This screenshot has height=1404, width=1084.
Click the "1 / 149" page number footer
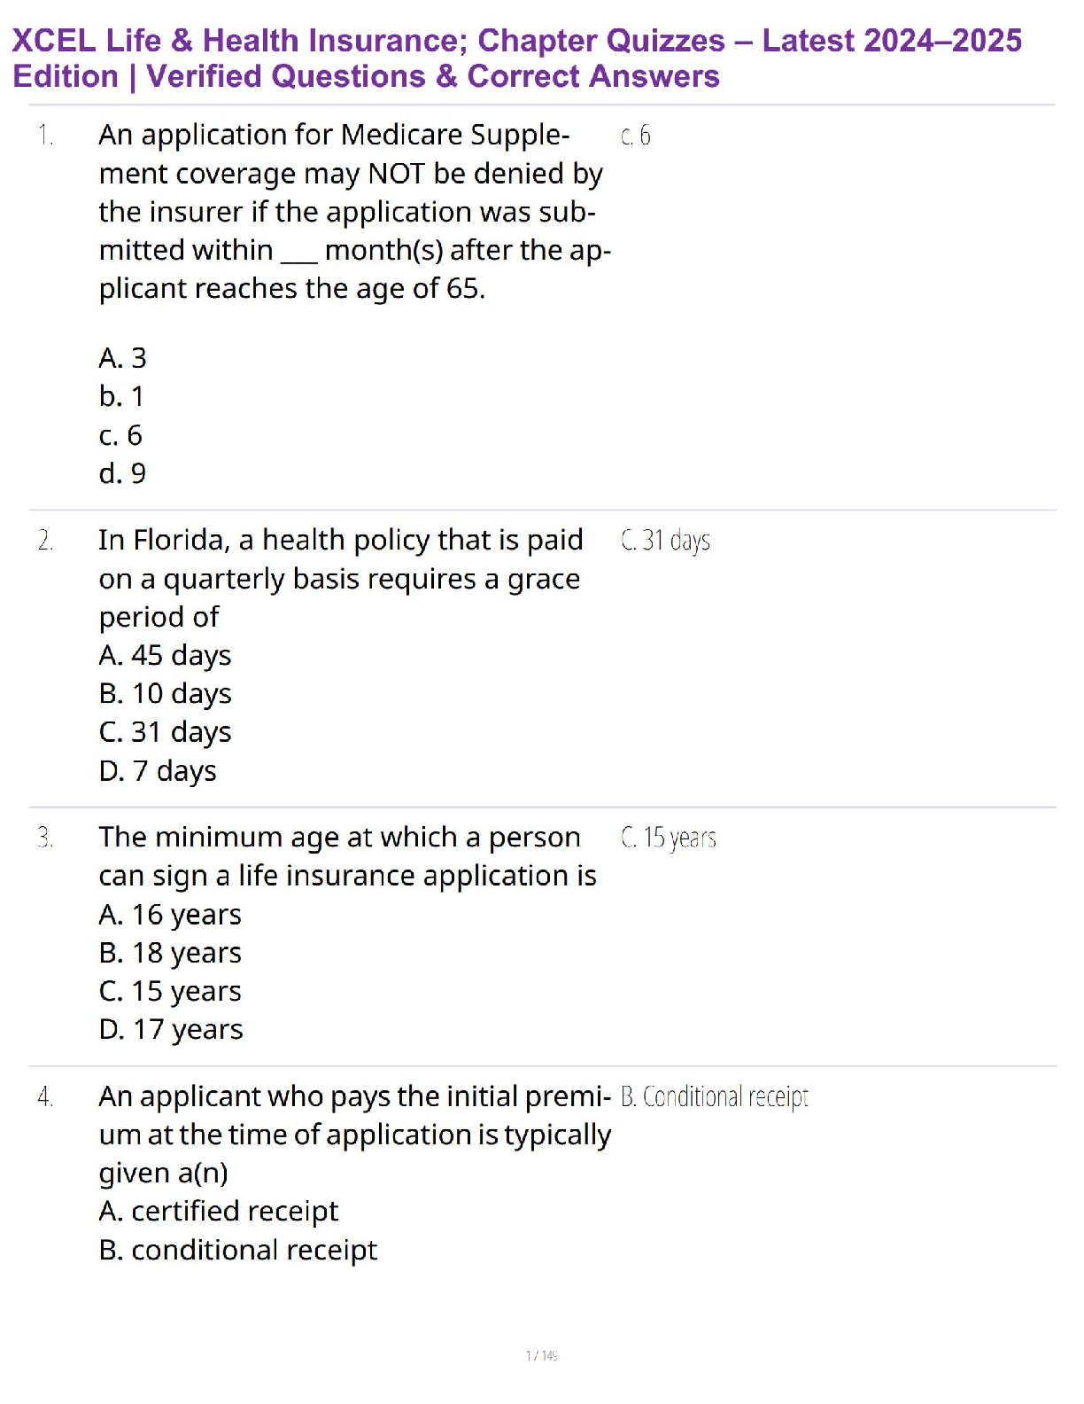coord(541,1355)
